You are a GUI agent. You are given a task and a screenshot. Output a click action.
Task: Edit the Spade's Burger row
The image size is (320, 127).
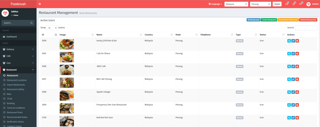(x=293, y=92)
